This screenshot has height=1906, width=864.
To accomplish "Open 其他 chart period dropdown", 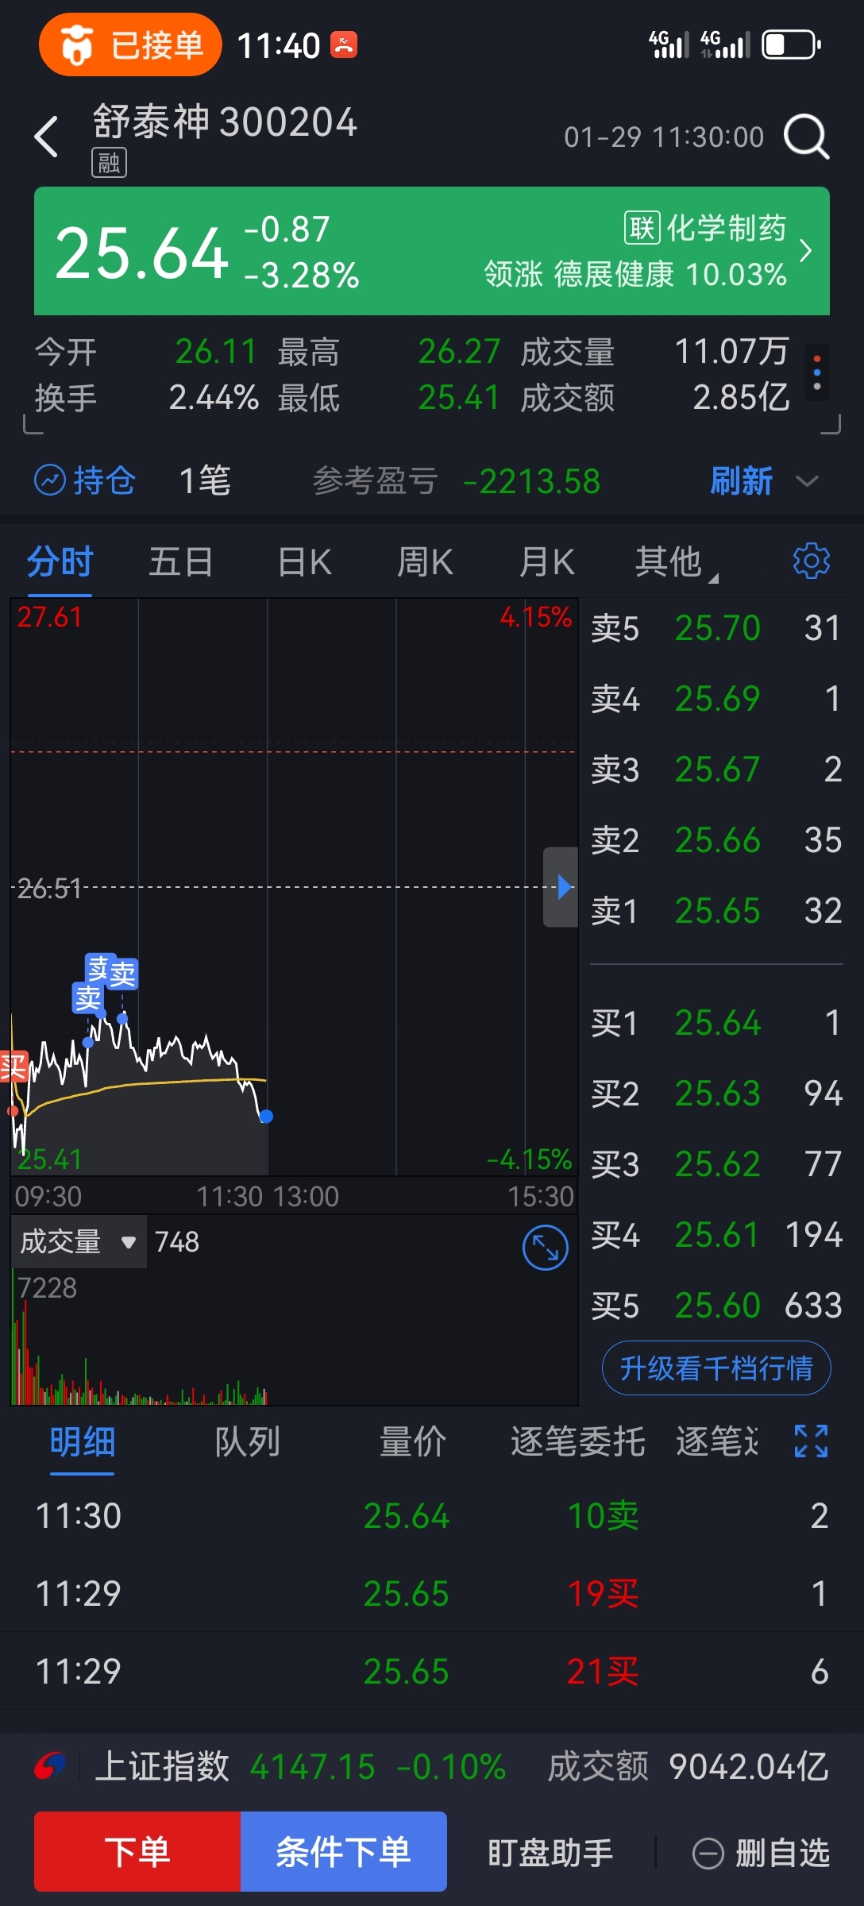I will coord(675,562).
